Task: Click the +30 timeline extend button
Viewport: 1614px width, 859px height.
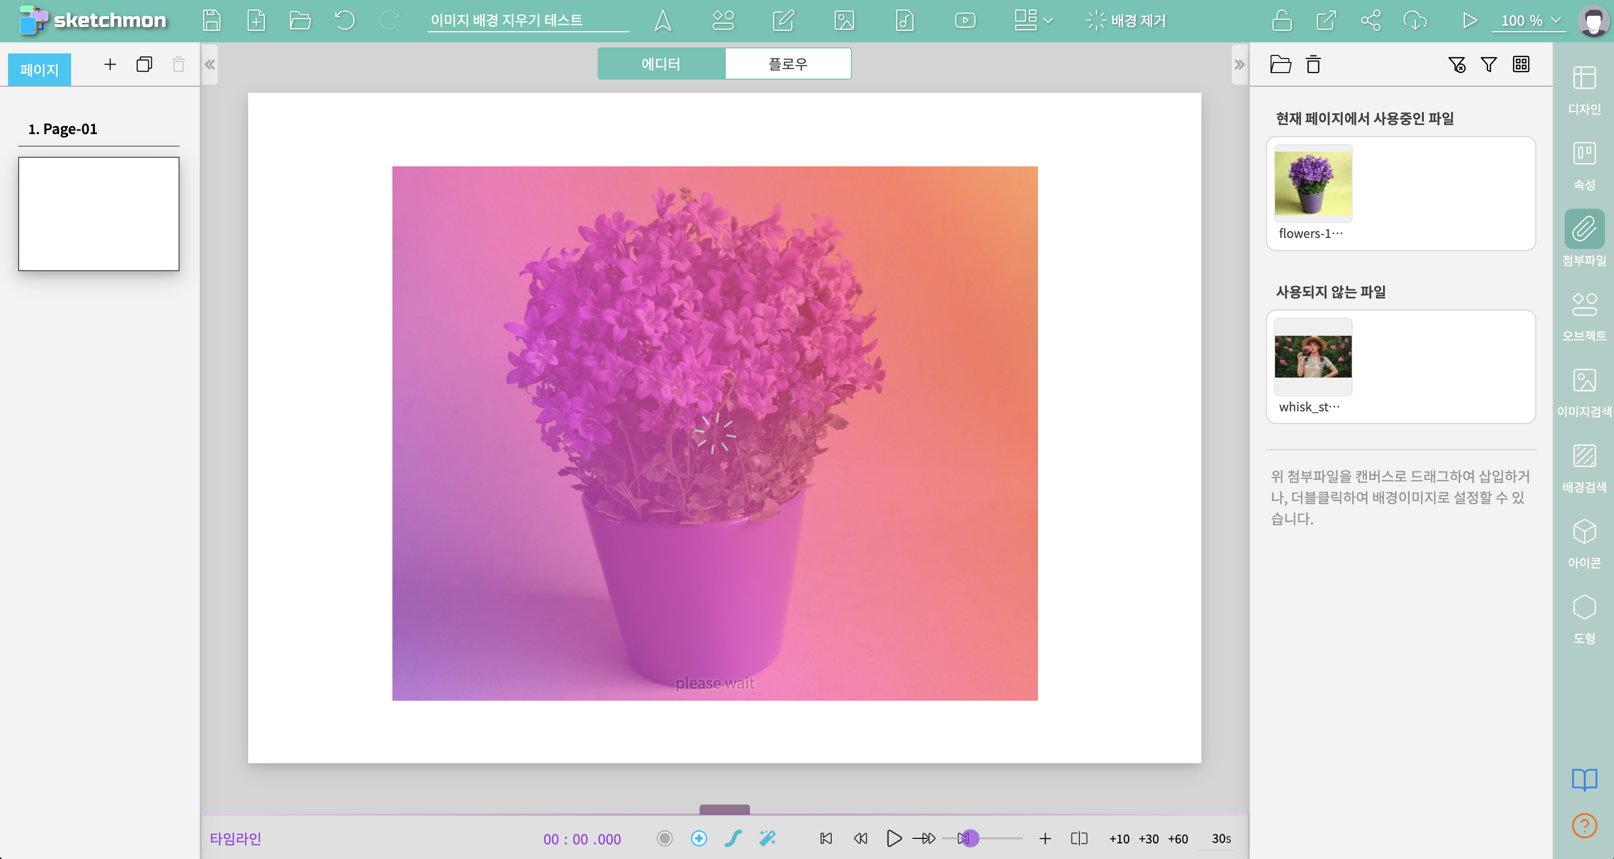Action: [x=1148, y=838]
